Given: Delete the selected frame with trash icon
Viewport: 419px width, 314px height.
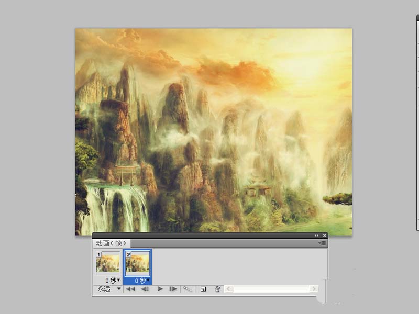Looking at the screenshot, I should (217, 289).
